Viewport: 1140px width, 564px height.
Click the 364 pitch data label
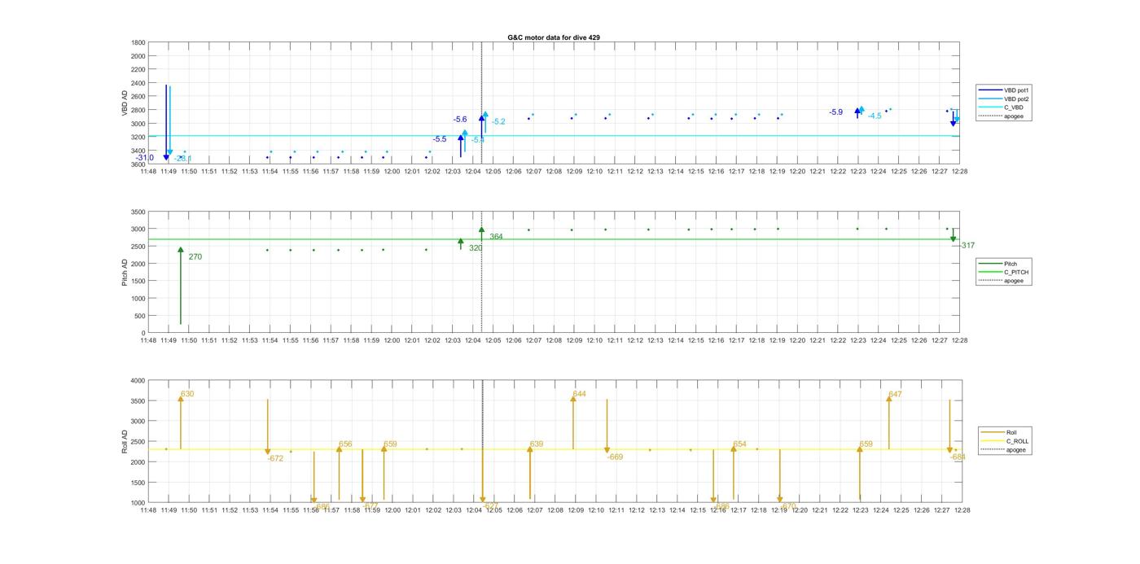[x=496, y=237]
